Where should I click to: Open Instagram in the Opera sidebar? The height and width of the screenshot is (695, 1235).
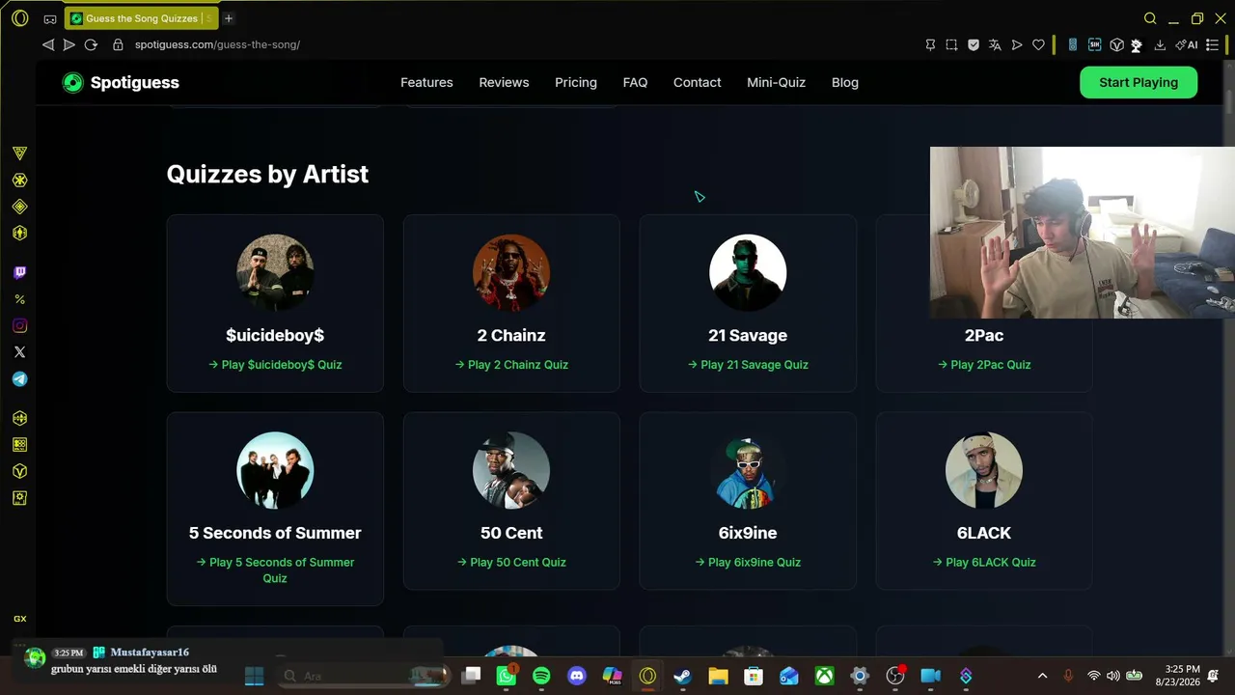click(19, 326)
